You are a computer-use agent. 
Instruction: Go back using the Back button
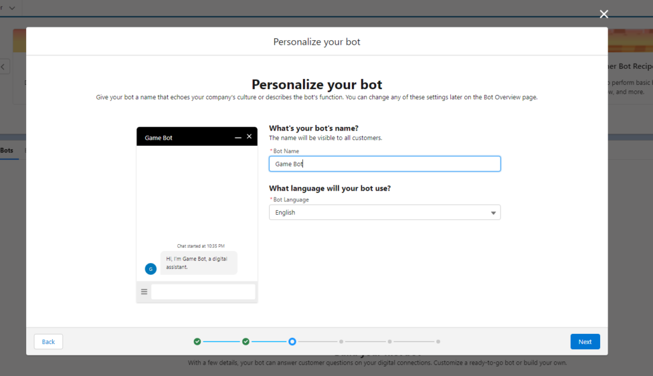[48, 342]
